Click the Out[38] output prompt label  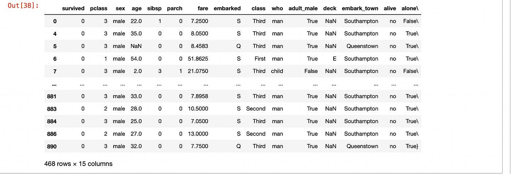click(23, 6)
